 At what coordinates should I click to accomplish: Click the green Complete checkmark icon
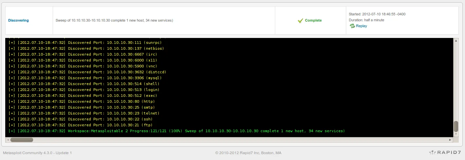(300, 21)
